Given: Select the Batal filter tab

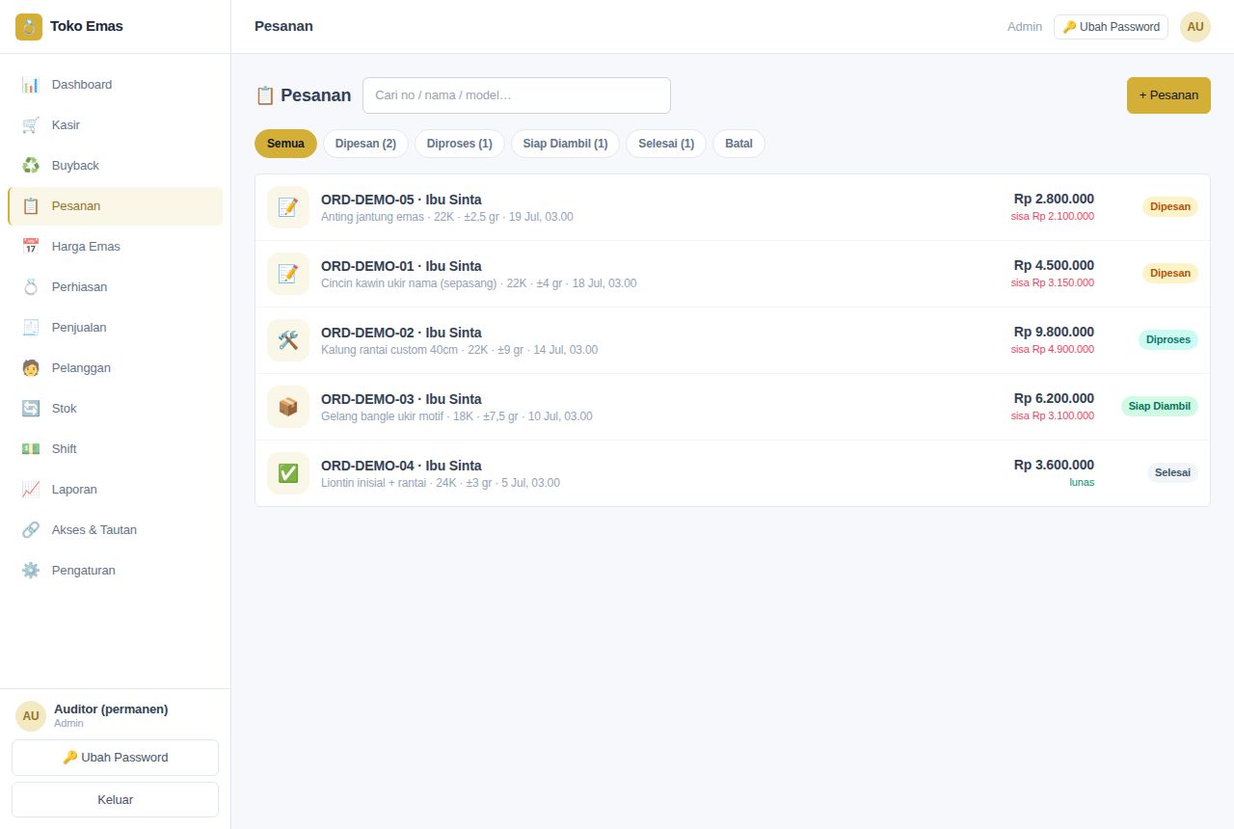Looking at the screenshot, I should pyautogui.click(x=738, y=144).
